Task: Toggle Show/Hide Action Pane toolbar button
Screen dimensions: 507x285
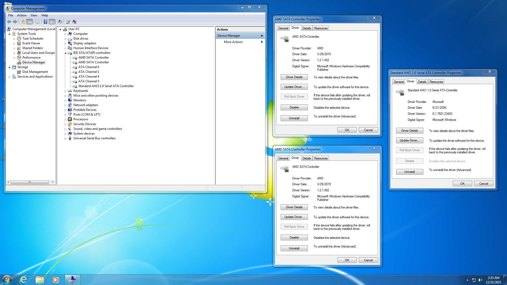Action: 52,22
